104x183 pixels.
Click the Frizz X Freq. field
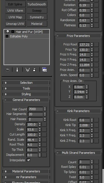coord(84,55)
